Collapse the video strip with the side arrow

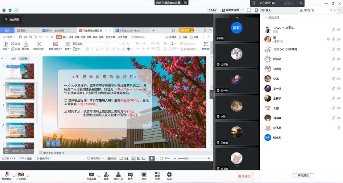pos(211,94)
